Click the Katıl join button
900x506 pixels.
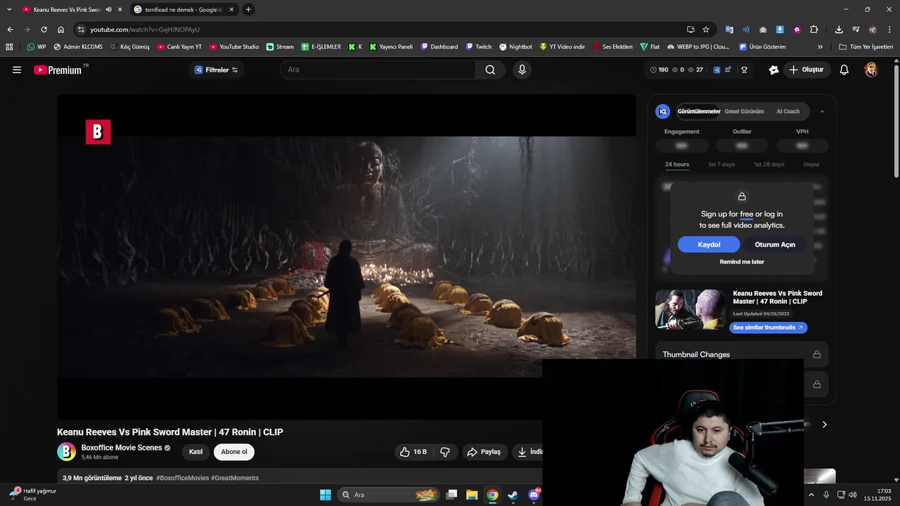click(195, 452)
